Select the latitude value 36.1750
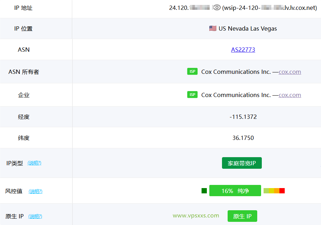 pos(243,138)
